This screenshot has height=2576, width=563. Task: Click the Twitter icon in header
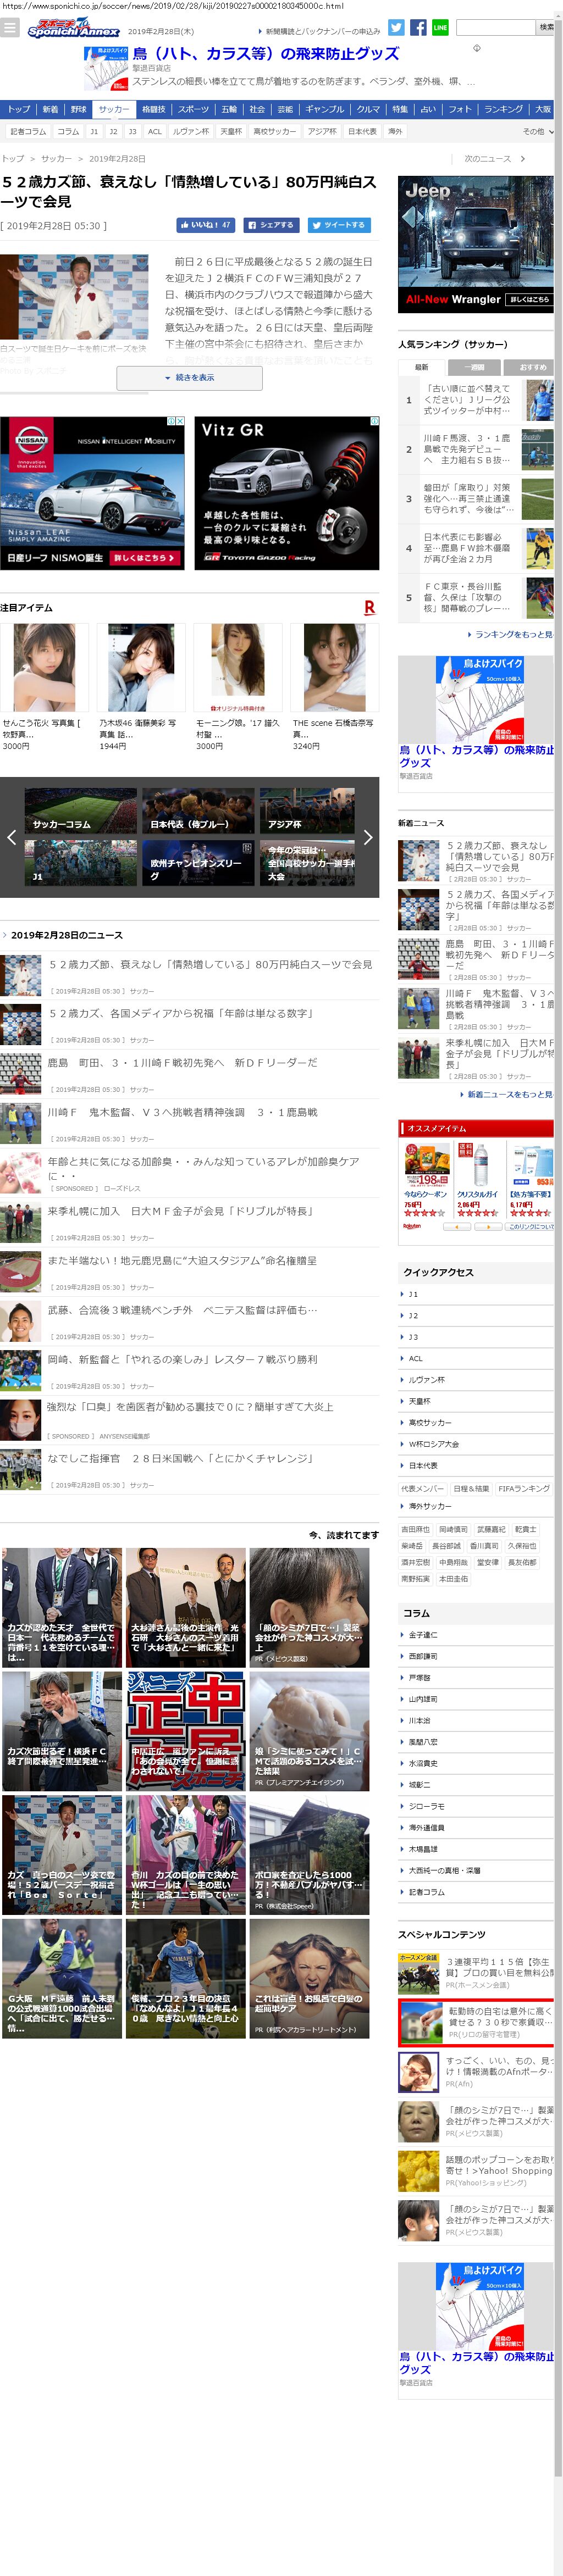point(396,27)
